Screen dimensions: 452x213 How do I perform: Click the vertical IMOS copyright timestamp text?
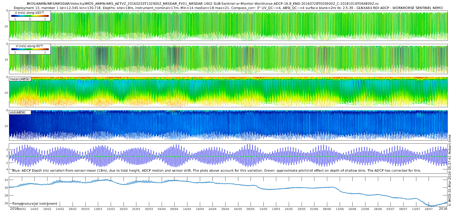(x=449, y=170)
